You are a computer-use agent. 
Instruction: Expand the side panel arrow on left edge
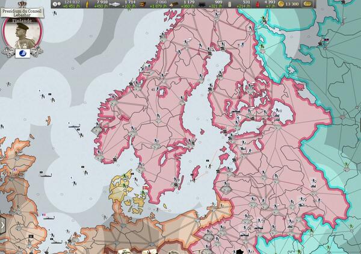[x=2, y=226]
